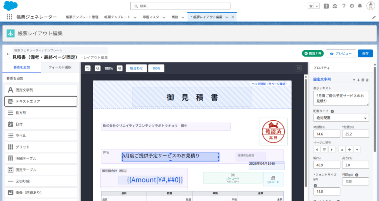Add a 長方形 element
The height and width of the screenshot is (201, 379).
(x=41, y=113)
